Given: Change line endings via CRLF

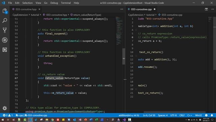Looking at the screenshot, I should [182, 115].
